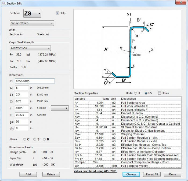Click the Flange (w/t)= limit label
188x181 pixels.
click(x=18, y=152)
